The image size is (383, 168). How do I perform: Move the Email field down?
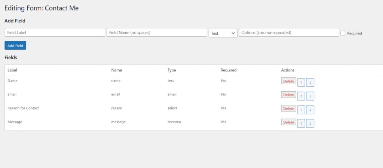310,96
